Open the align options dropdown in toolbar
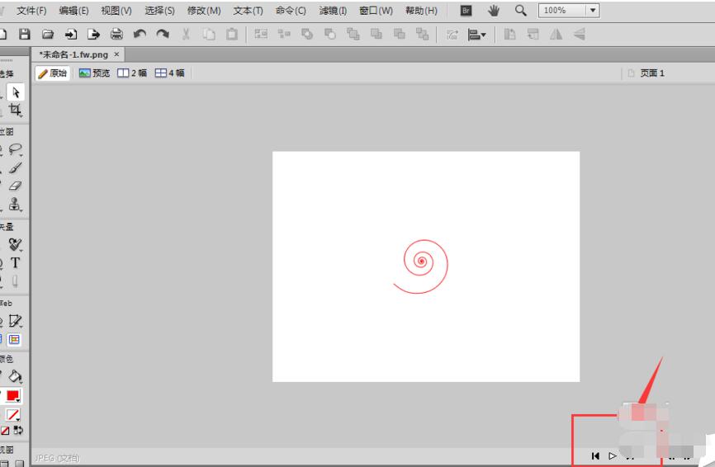 click(x=477, y=34)
